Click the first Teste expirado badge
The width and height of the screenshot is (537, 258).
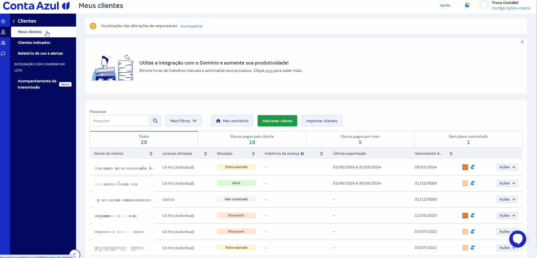tap(236, 167)
